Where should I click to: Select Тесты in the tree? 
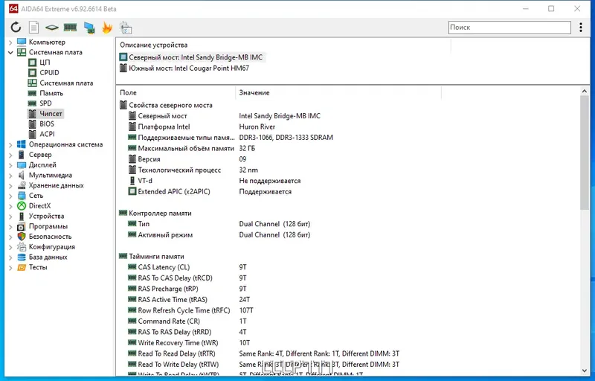pyautogui.click(x=38, y=267)
